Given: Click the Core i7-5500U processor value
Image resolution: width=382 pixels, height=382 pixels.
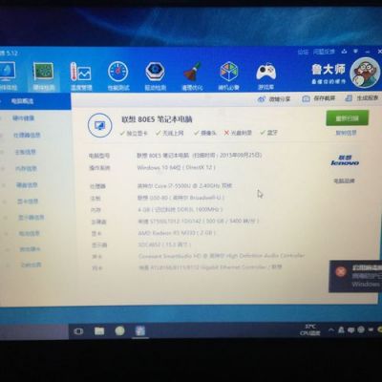Looking at the screenshot, I should point(184,185).
